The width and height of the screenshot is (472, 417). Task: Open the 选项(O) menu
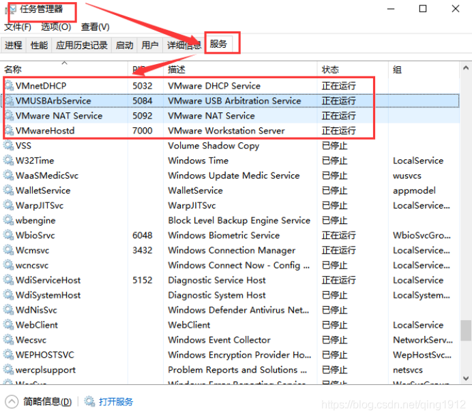coord(56,27)
